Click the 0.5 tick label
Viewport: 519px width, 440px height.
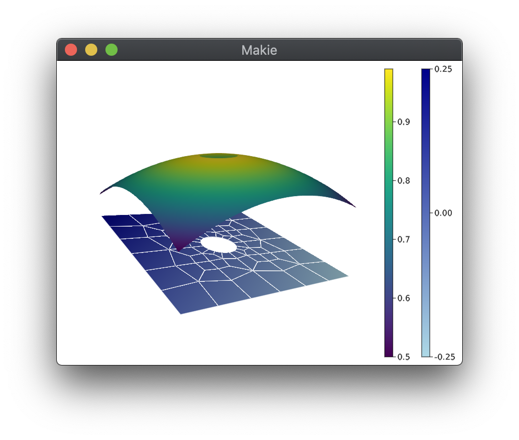[x=403, y=357]
